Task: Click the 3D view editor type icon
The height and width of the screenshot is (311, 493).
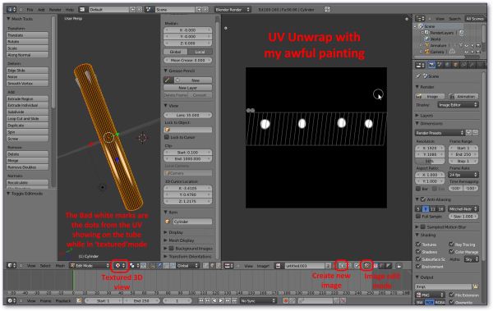Action: pos(12,266)
